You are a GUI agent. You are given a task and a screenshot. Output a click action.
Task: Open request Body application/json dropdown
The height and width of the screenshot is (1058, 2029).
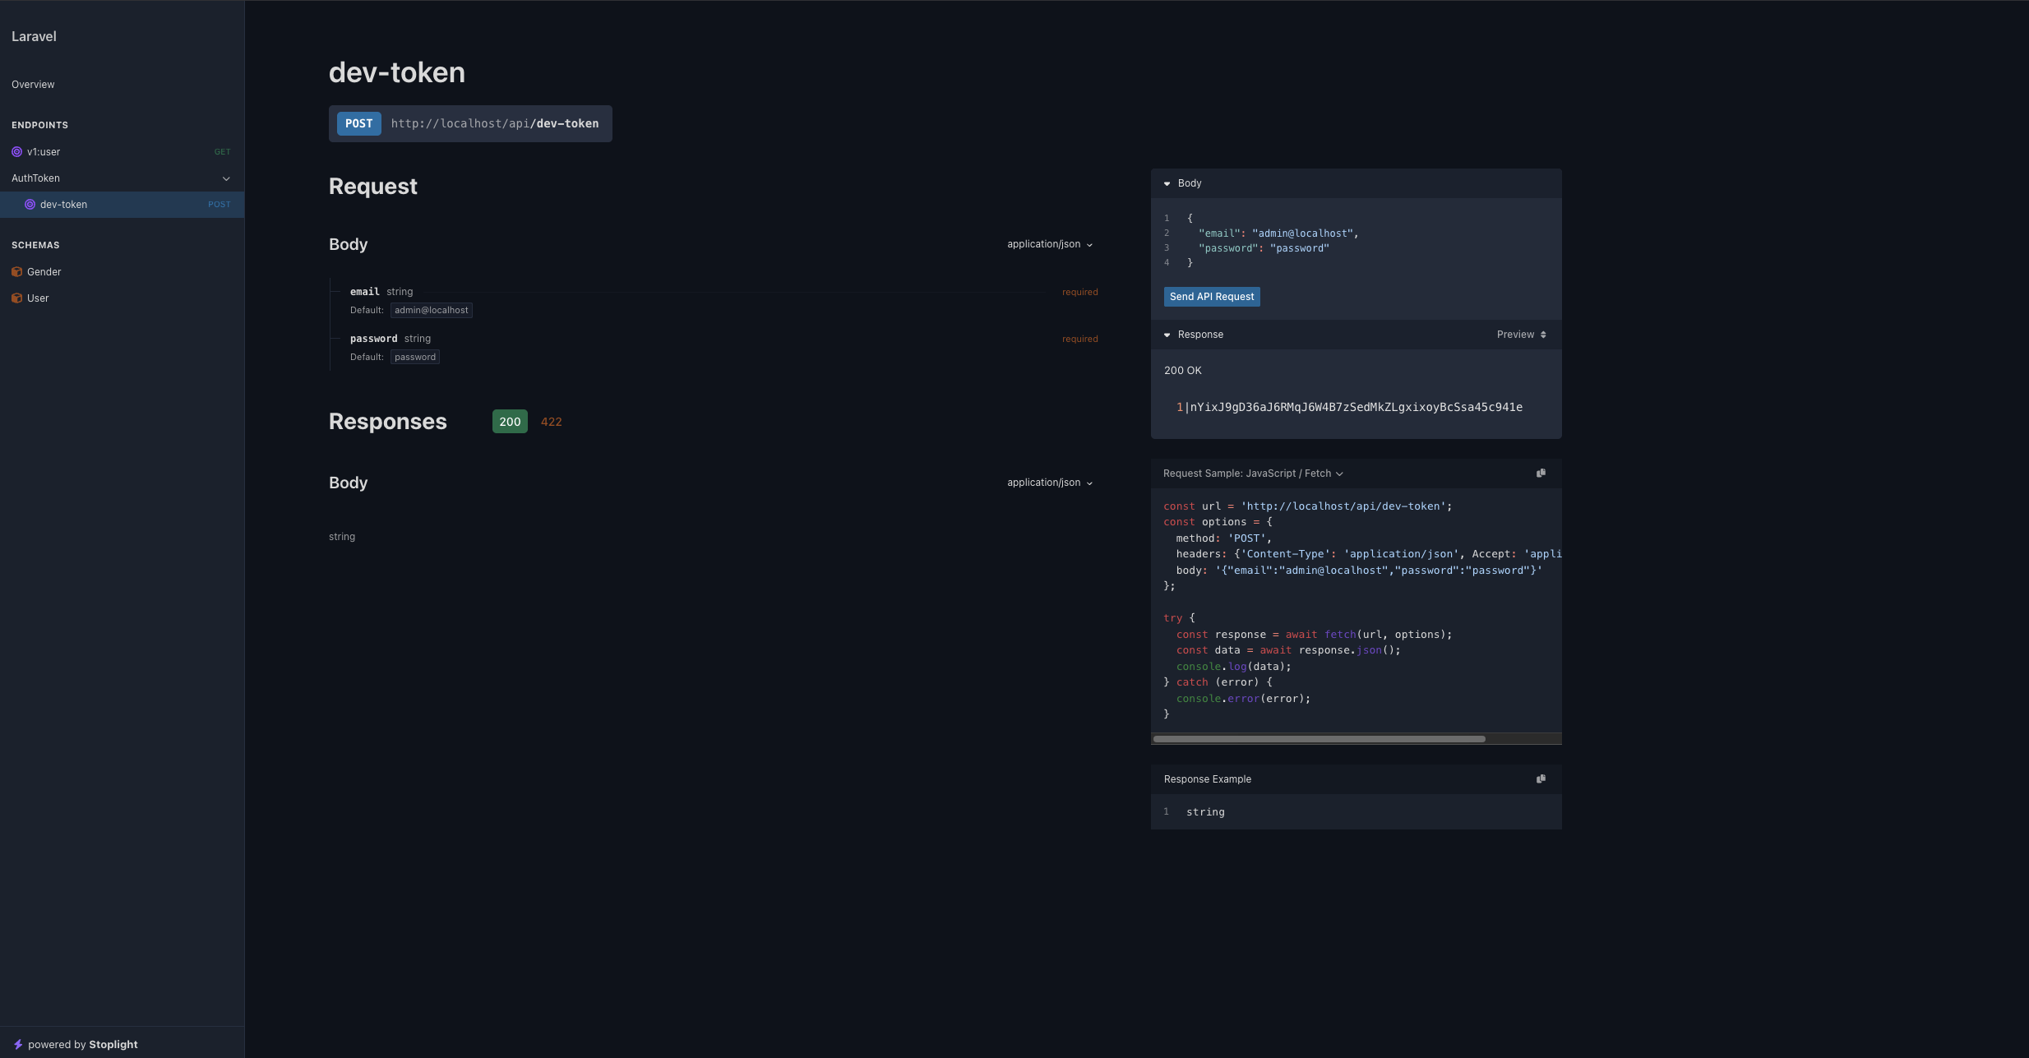(x=1050, y=244)
